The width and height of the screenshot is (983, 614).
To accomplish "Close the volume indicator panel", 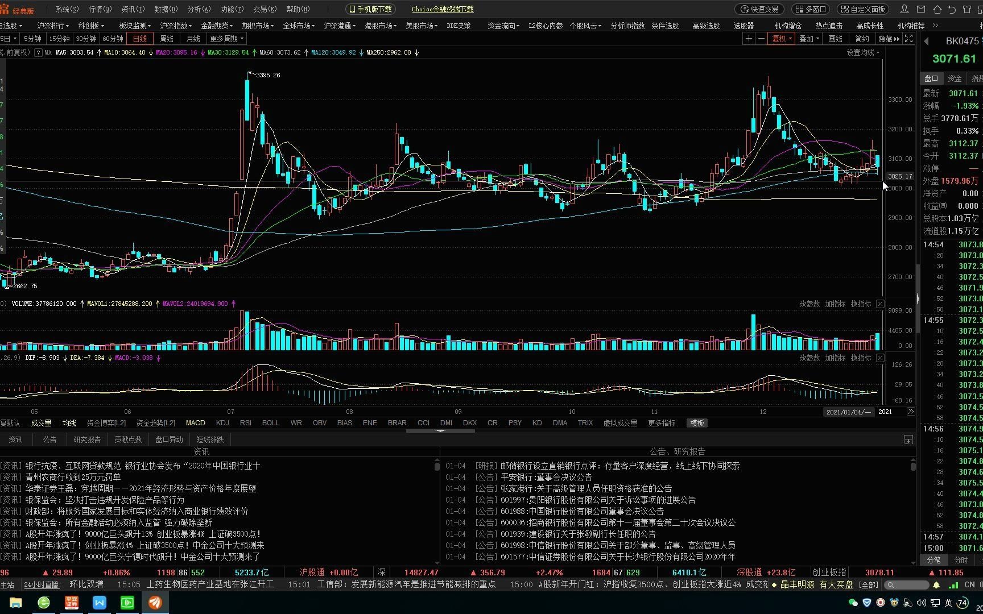I will (x=880, y=304).
